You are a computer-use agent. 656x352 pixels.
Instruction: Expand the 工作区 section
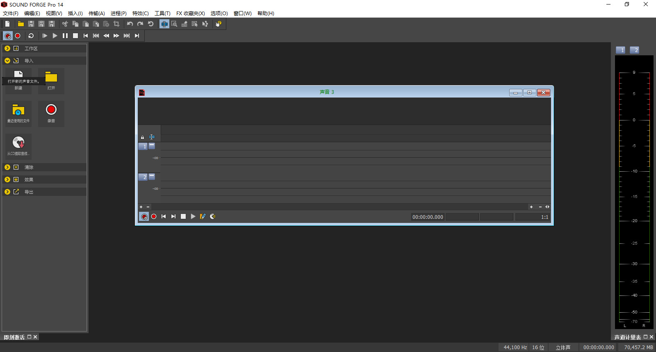click(x=7, y=48)
